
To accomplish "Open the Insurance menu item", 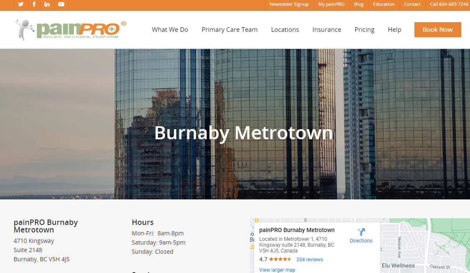I will (x=327, y=30).
